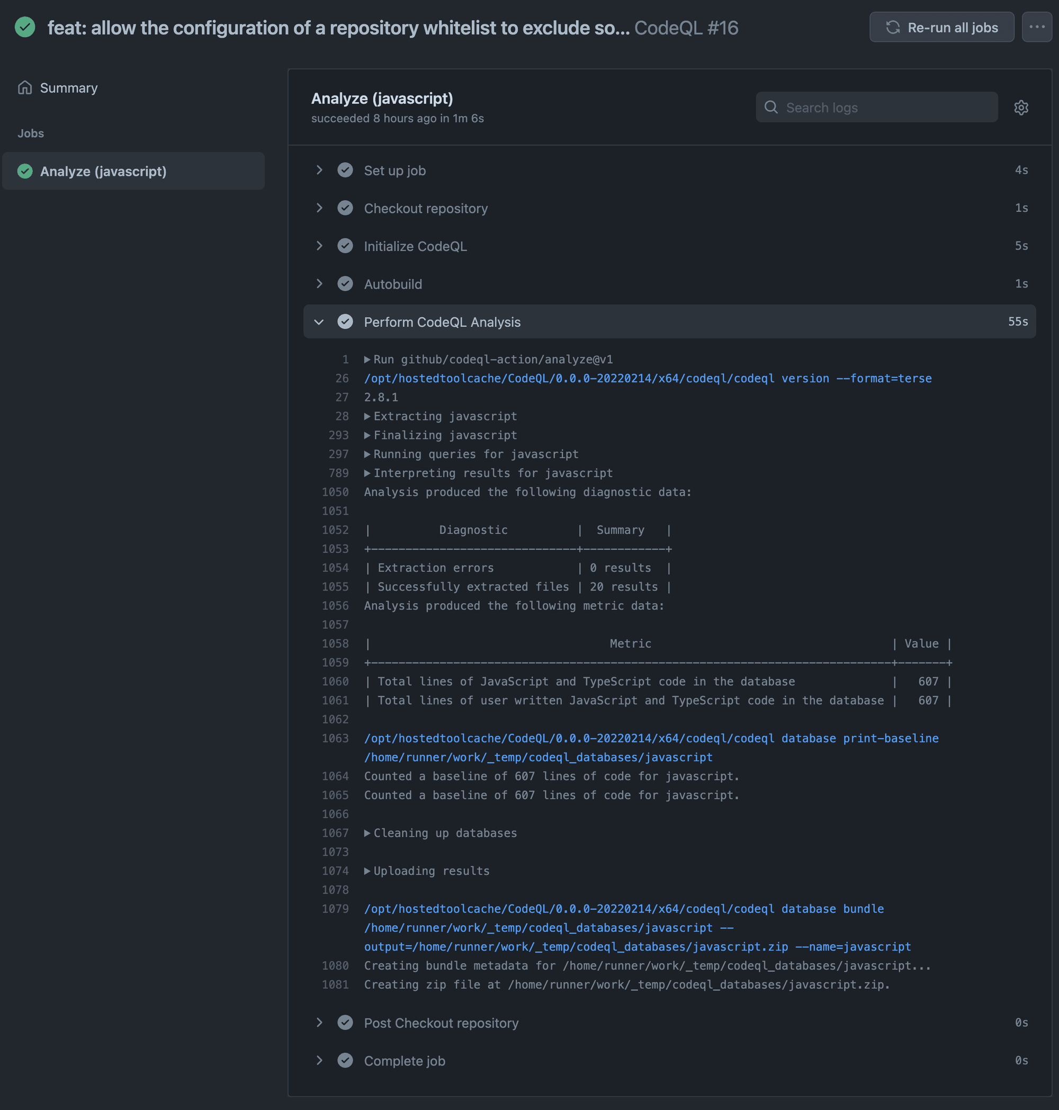Click the checkmark icon on Checkout repository step
Screen dimensions: 1059x1110
click(345, 208)
